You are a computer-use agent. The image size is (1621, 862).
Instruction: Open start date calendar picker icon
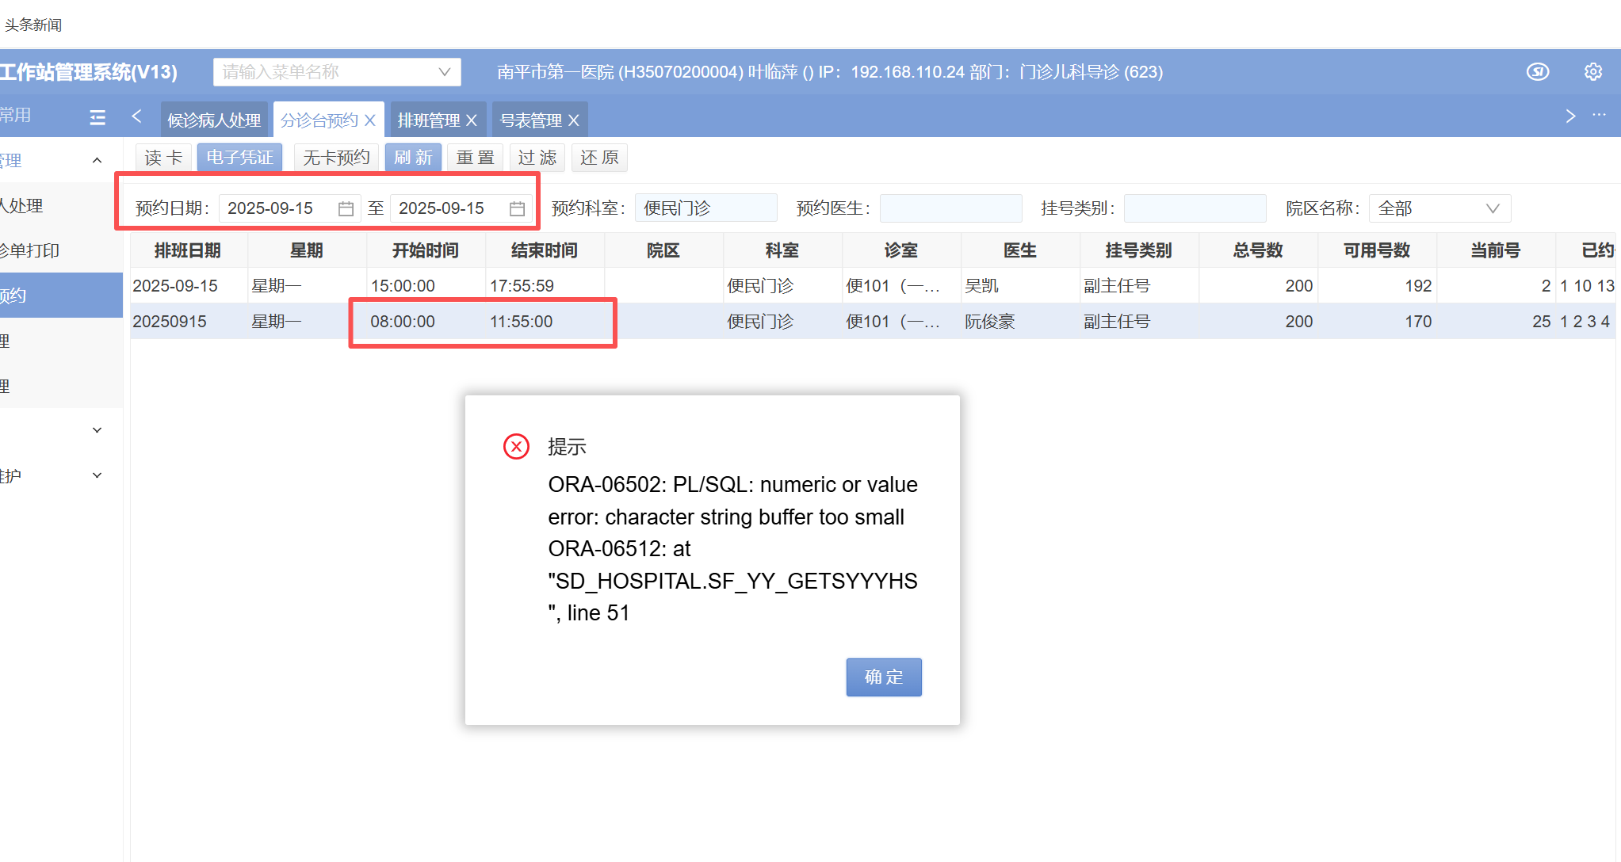(x=346, y=208)
